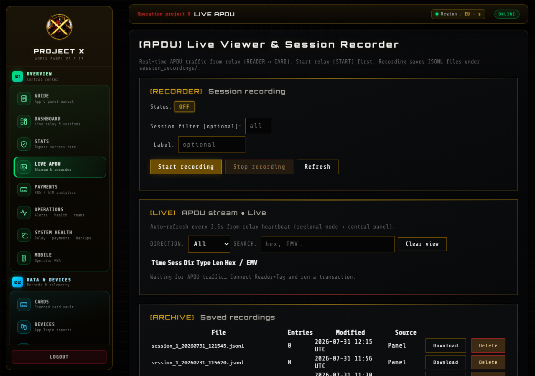Click the [RECORDER] Session recording heading

[x=218, y=91]
